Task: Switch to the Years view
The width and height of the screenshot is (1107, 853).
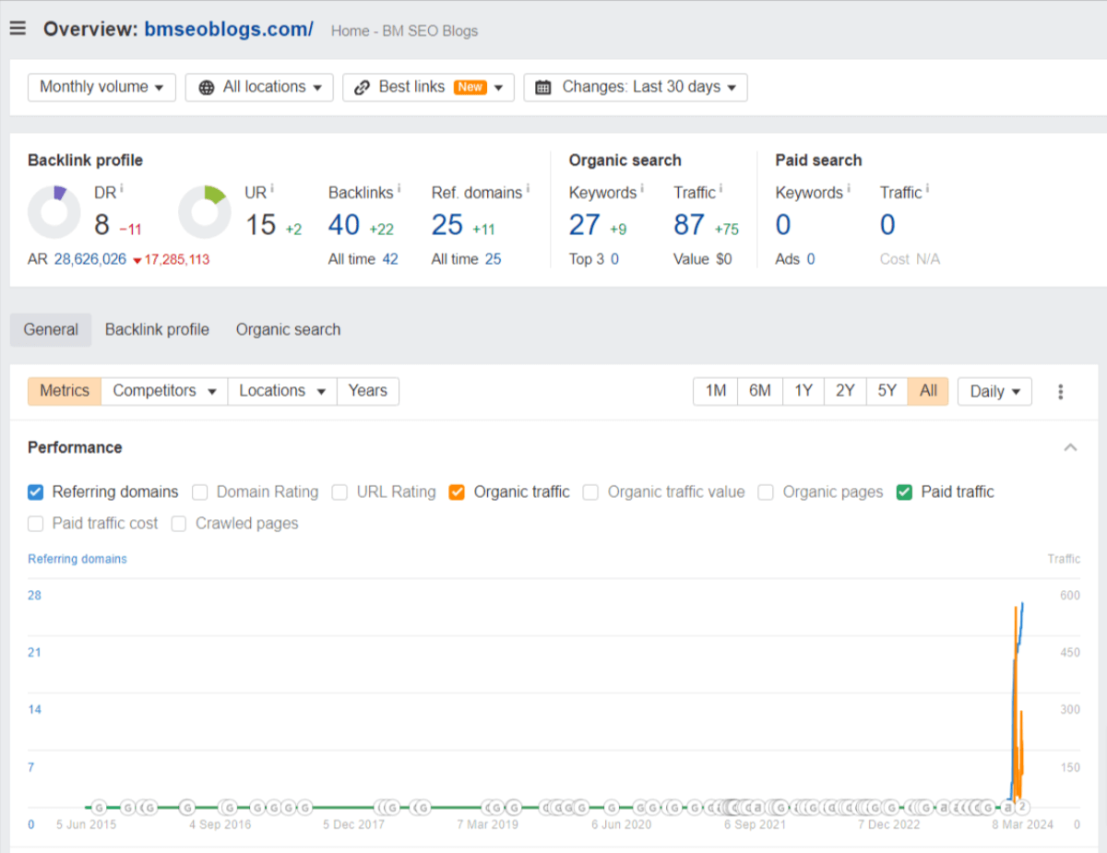Action: pos(368,391)
